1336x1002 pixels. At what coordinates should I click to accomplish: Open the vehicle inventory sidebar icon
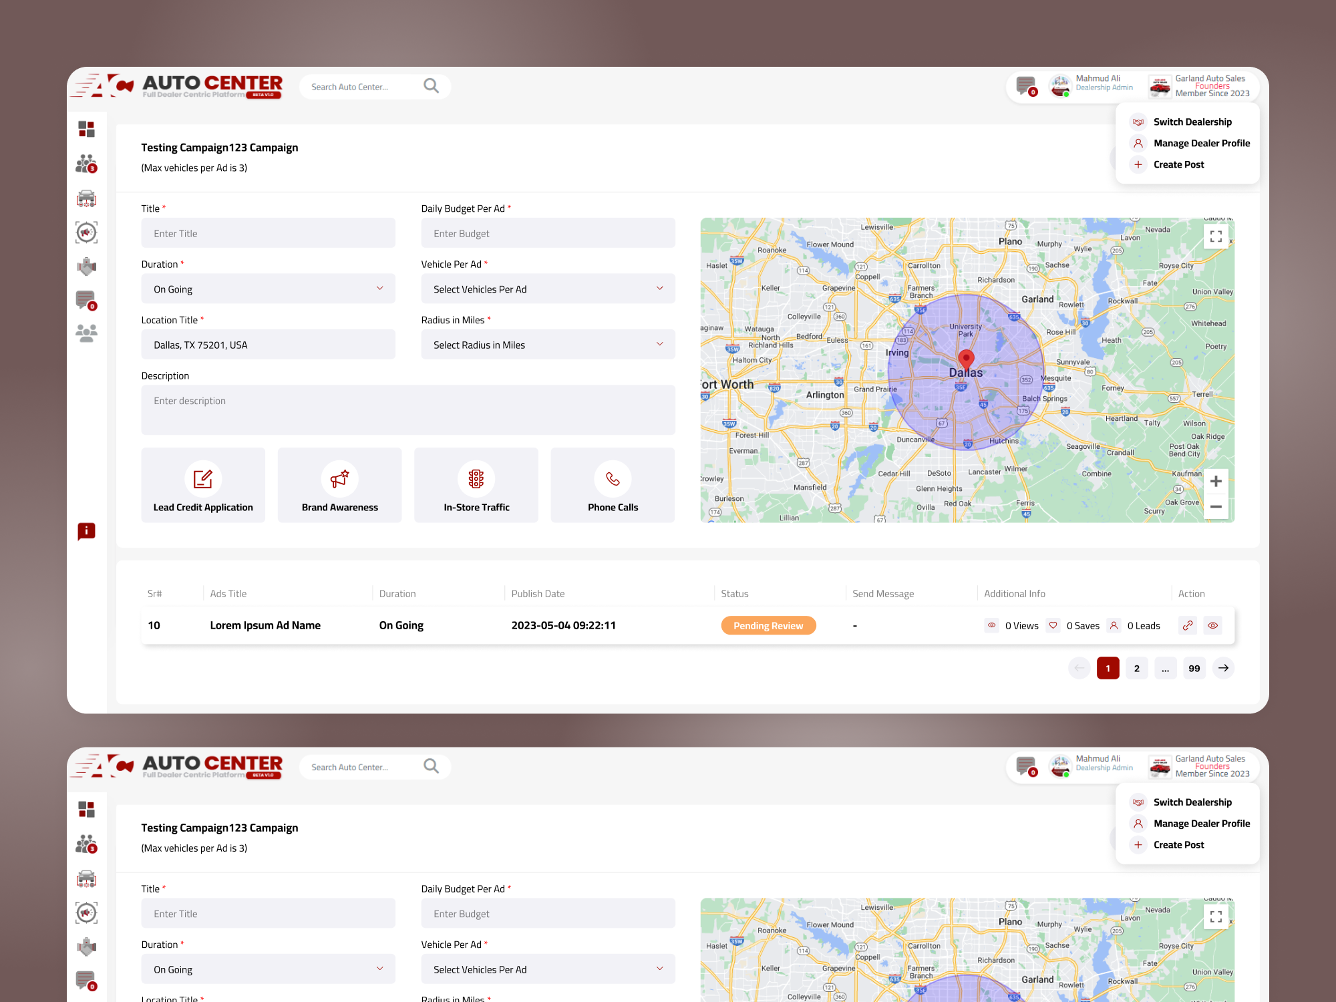pos(86,198)
